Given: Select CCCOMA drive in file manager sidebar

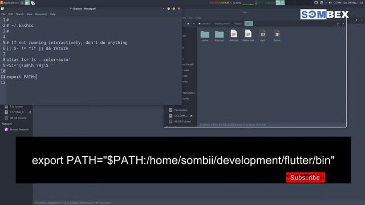Looking at the screenshot, I should point(178,116).
